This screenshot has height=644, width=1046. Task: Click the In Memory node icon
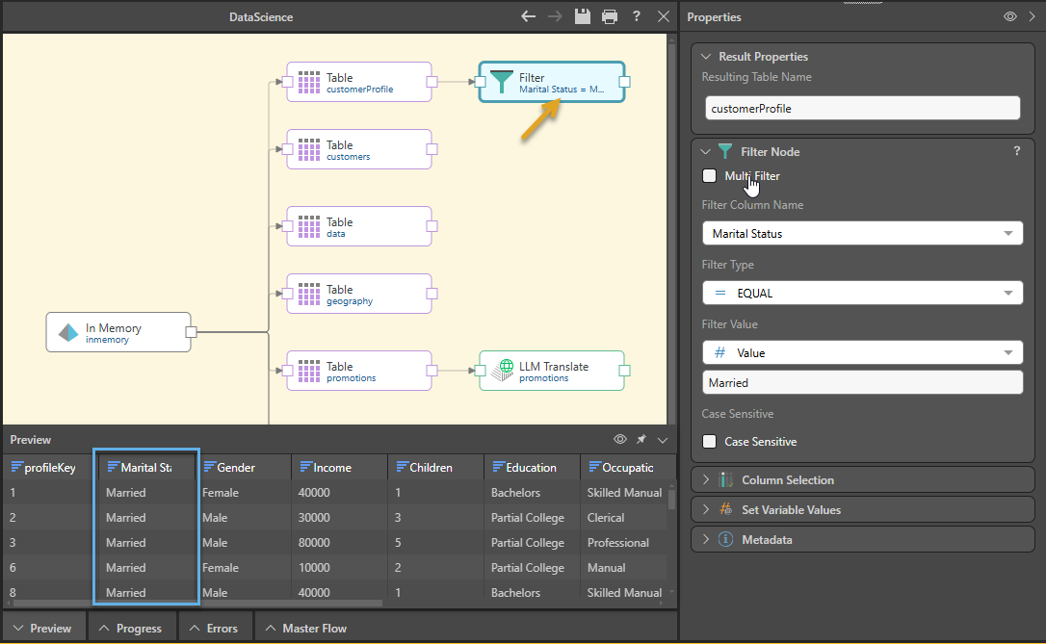(x=68, y=333)
